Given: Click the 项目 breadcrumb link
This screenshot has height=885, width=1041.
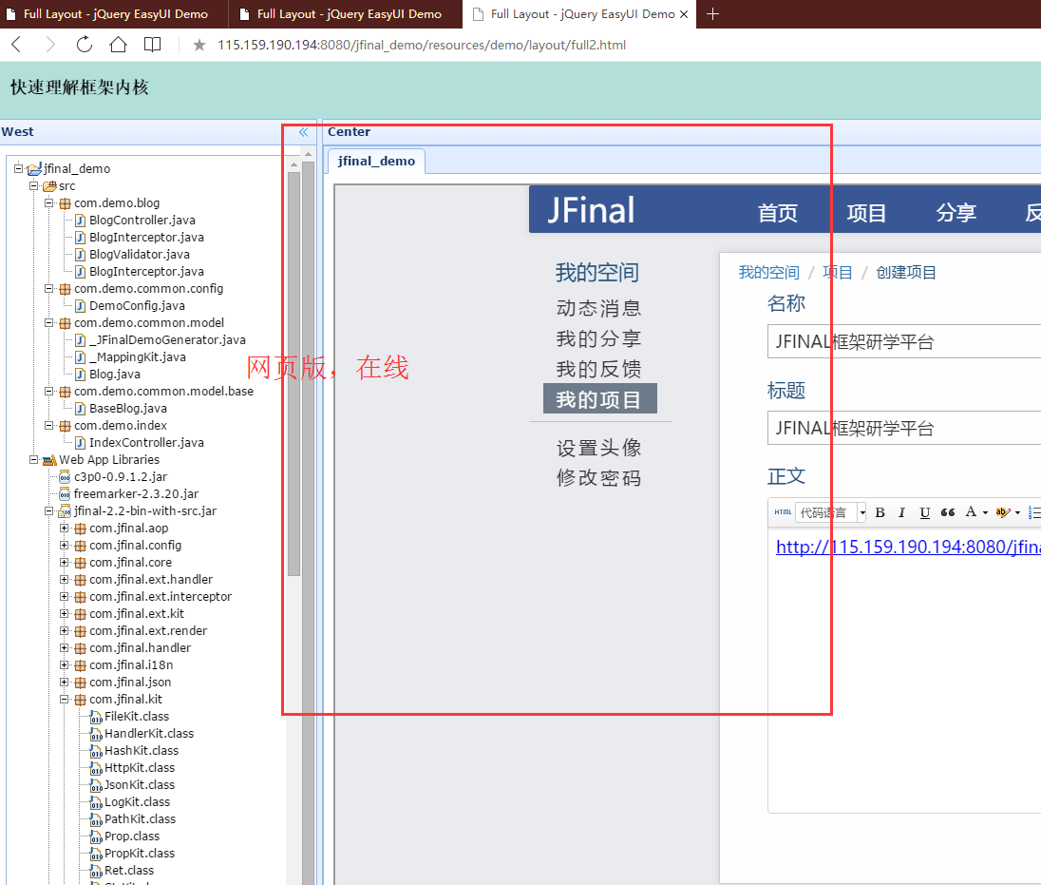Looking at the screenshot, I should 837,273.
